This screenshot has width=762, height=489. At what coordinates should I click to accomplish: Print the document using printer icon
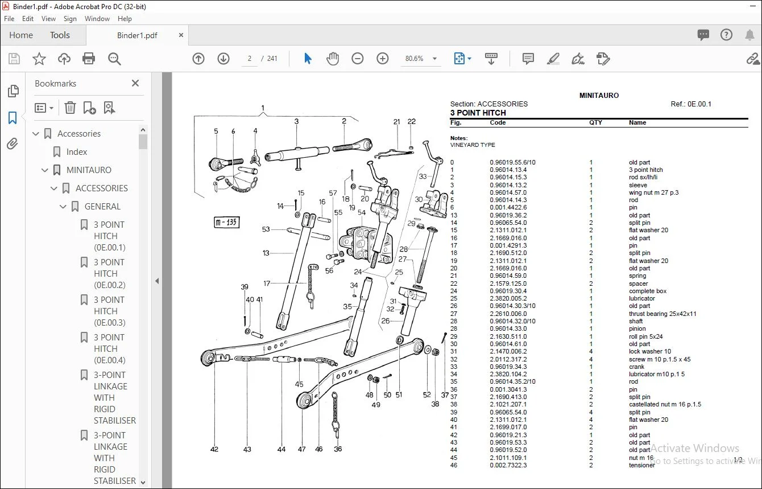(x=89, y=59)
